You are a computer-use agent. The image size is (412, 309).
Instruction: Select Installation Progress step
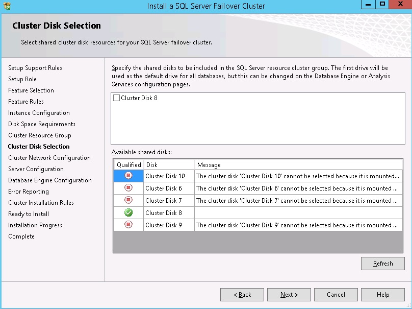35,225
